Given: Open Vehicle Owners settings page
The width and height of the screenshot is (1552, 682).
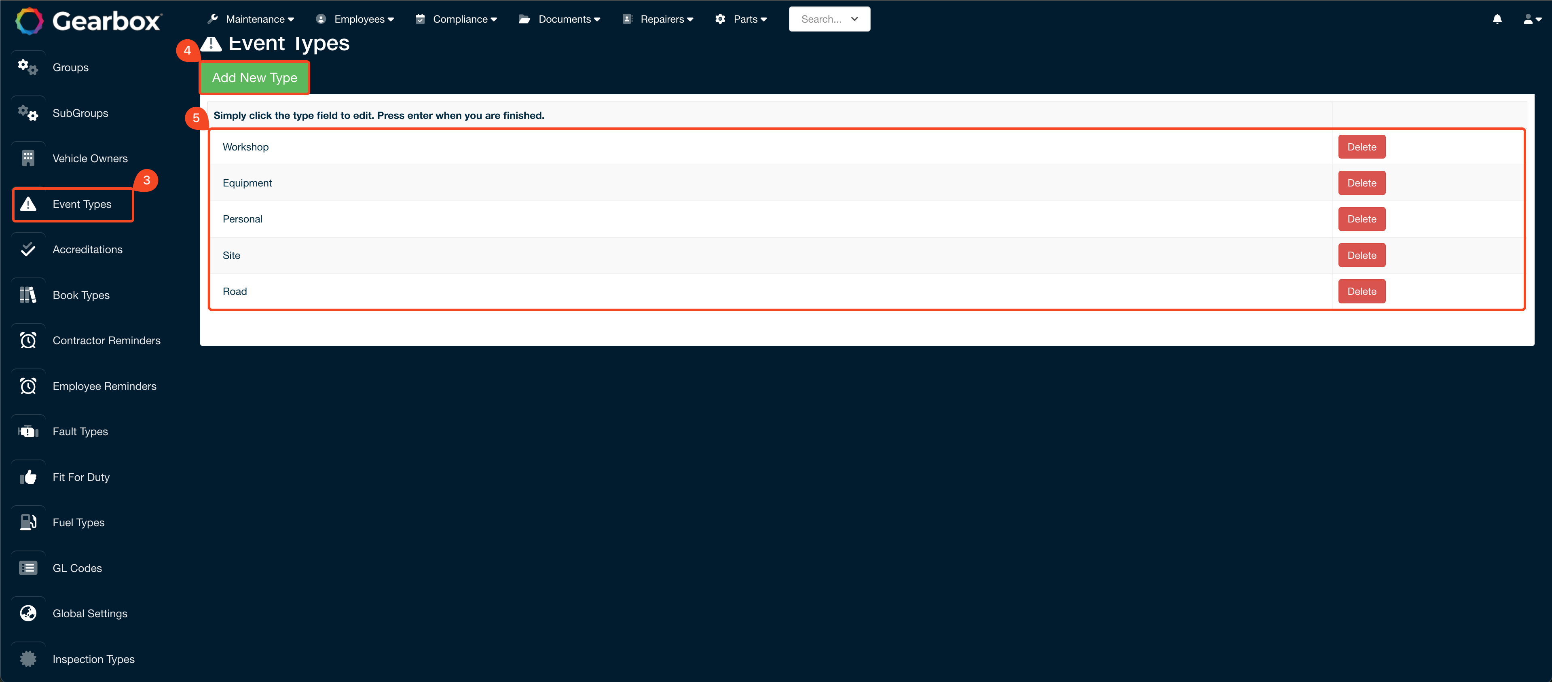Looking at the screenshot, I should (x=90, y=159).
